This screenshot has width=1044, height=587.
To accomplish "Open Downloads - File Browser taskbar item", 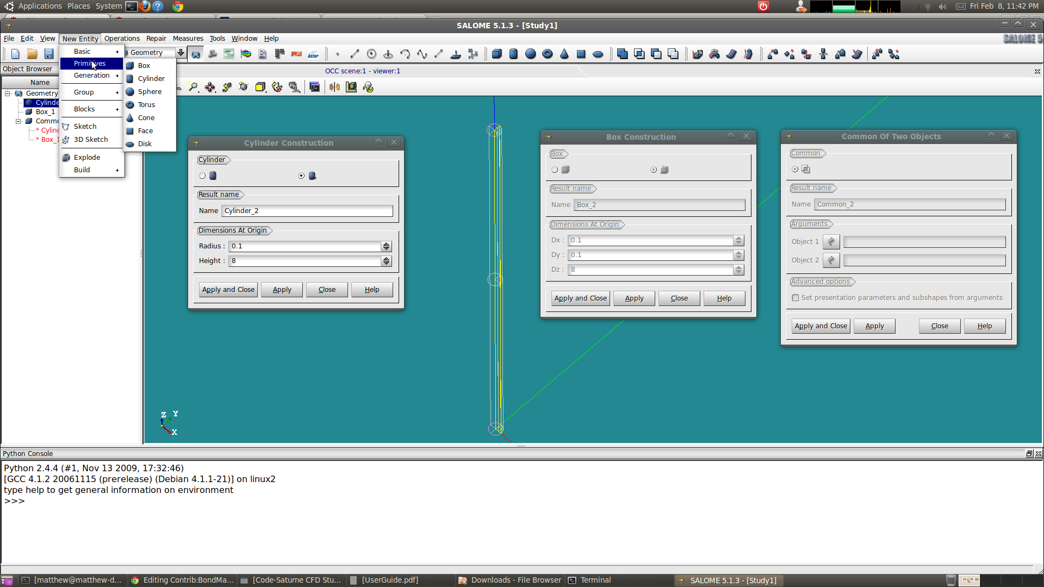I will tap(510, 580).
